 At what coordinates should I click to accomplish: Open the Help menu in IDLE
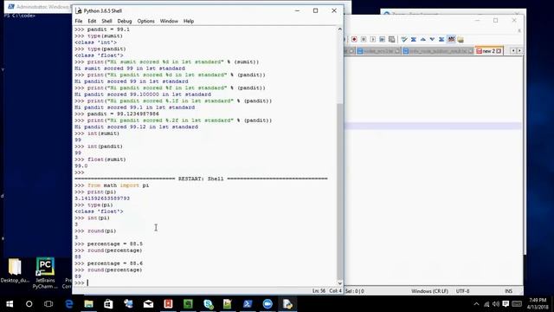pyautogui.click(x=189, y=21)
